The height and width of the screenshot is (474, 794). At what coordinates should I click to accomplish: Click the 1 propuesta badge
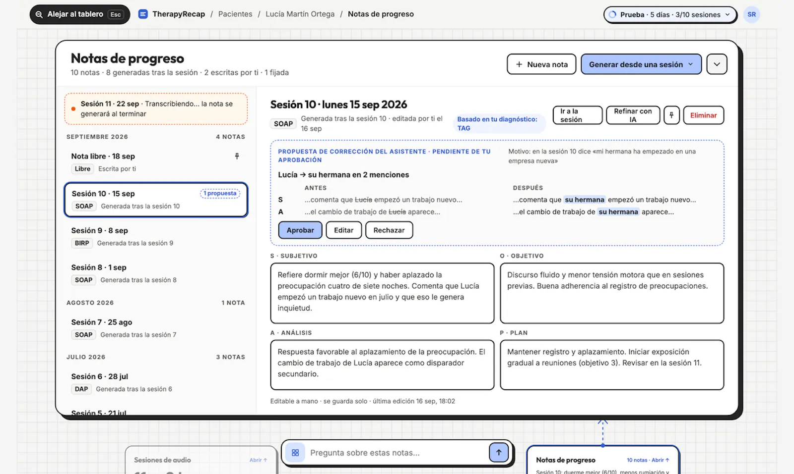(x=220, y=194)
